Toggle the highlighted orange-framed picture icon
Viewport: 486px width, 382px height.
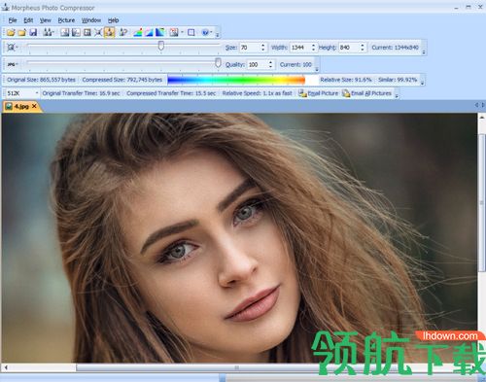(x=110, y=32)
